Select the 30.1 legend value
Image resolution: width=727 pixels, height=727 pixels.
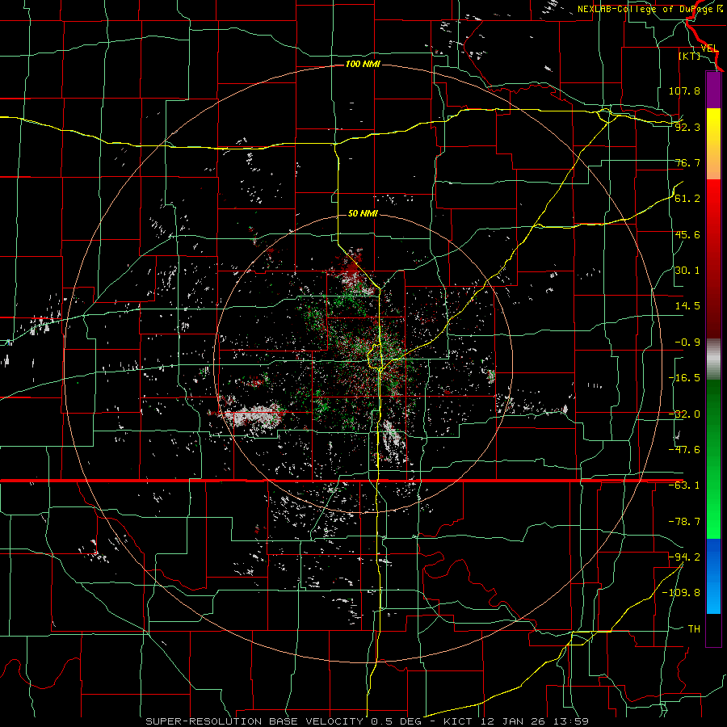click(x=687, y=271)
